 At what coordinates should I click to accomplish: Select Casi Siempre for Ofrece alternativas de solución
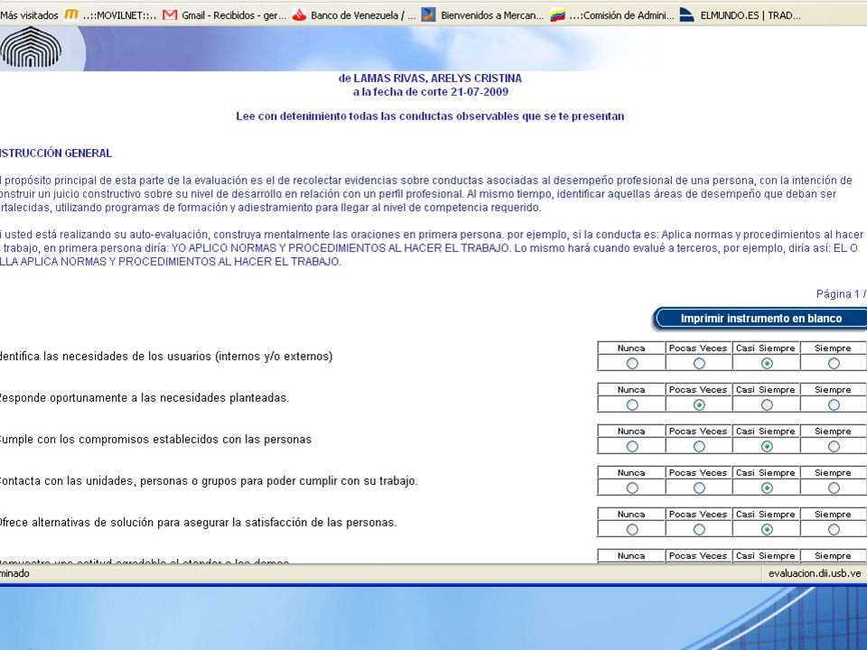coord(767,529)
